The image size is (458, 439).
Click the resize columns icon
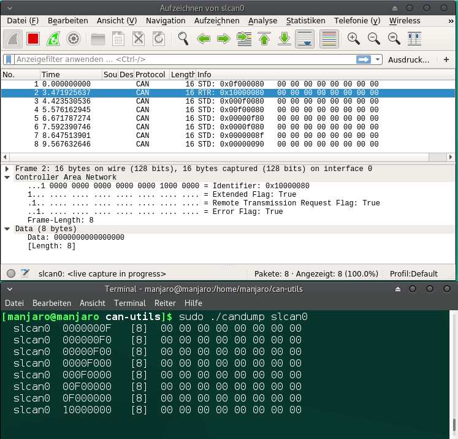414,39
